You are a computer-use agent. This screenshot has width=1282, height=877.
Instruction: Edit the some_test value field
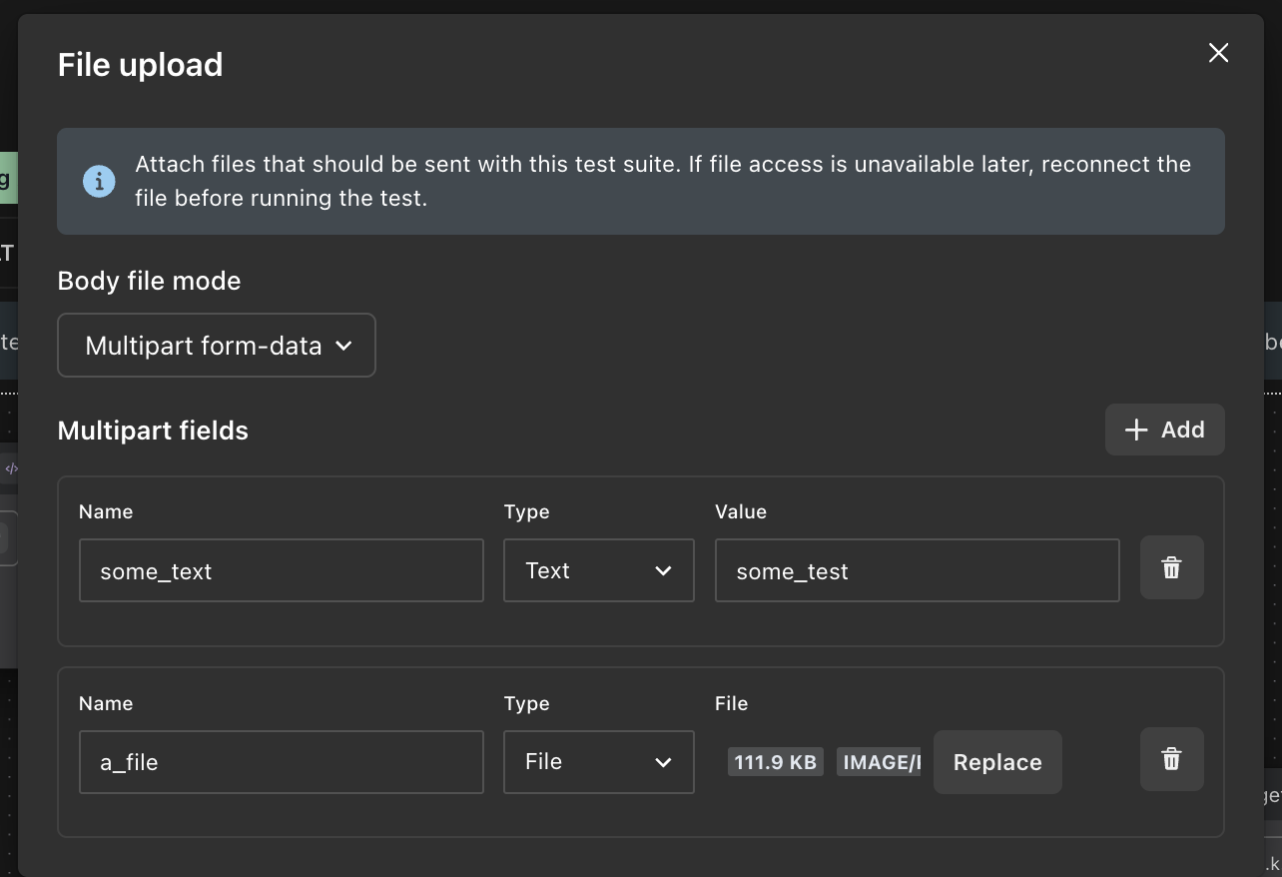(x=917, y=570)
